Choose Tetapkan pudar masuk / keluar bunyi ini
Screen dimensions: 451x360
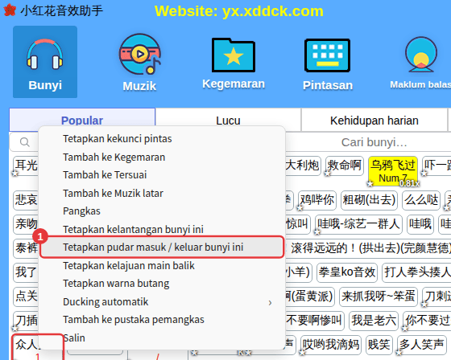click(x=162, y=247)
